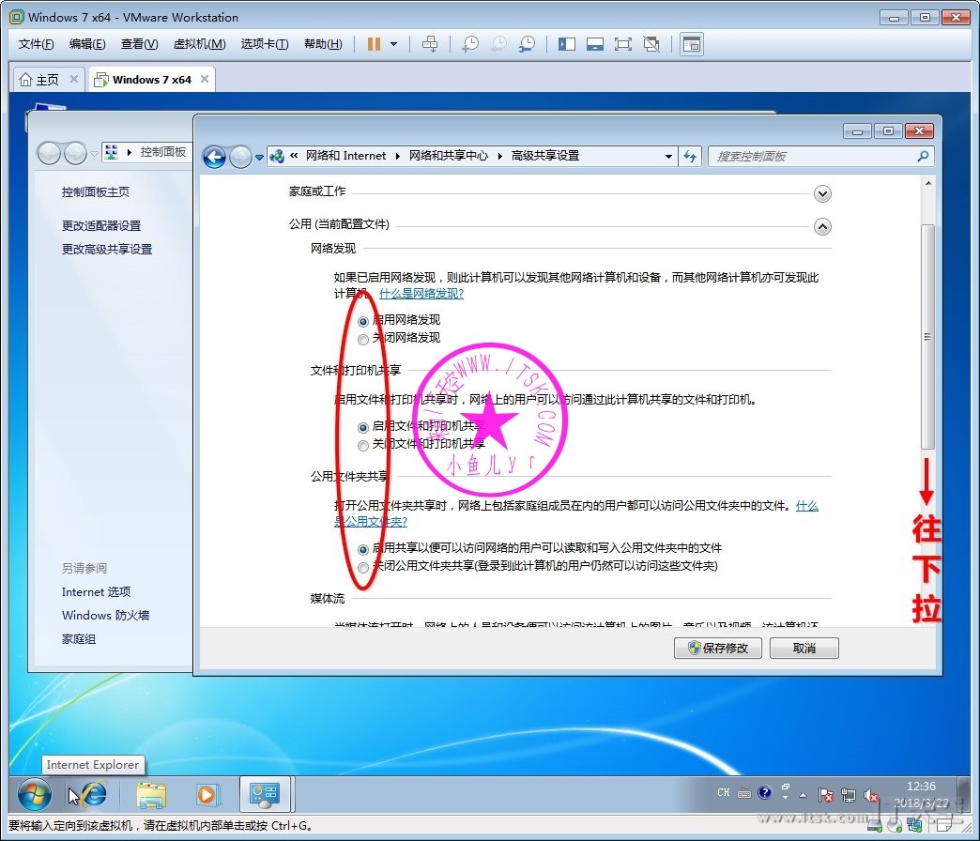This screenshot has height=841, width=980.
Task: Click the send Ctrl+Alt+Del toolbar icon
Action: [430, 44]
